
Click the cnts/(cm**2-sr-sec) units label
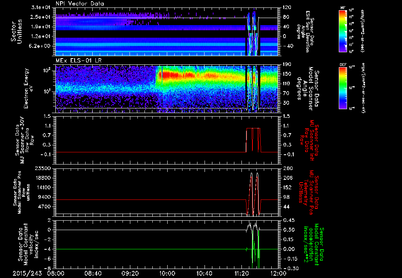[x=362, y=31]
